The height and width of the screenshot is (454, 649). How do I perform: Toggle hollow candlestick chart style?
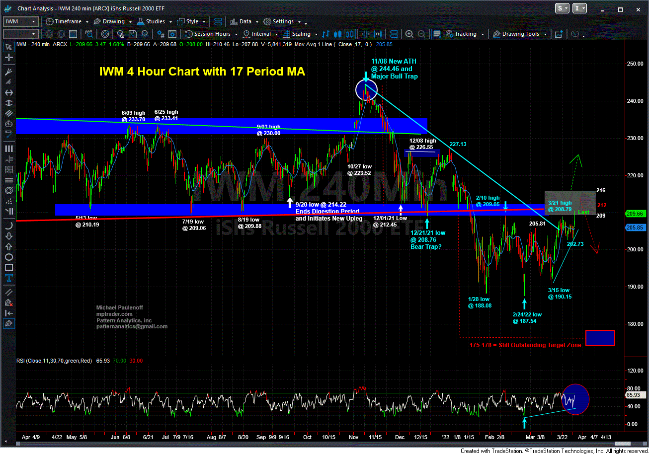tap(349, 34)
